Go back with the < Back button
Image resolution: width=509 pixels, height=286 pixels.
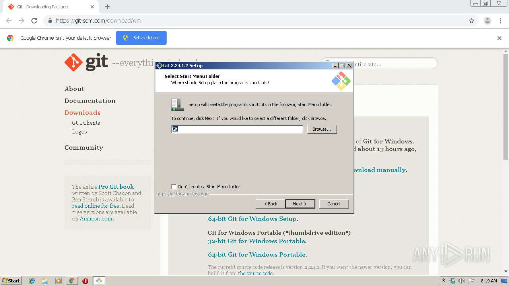(x=270, y=204)
